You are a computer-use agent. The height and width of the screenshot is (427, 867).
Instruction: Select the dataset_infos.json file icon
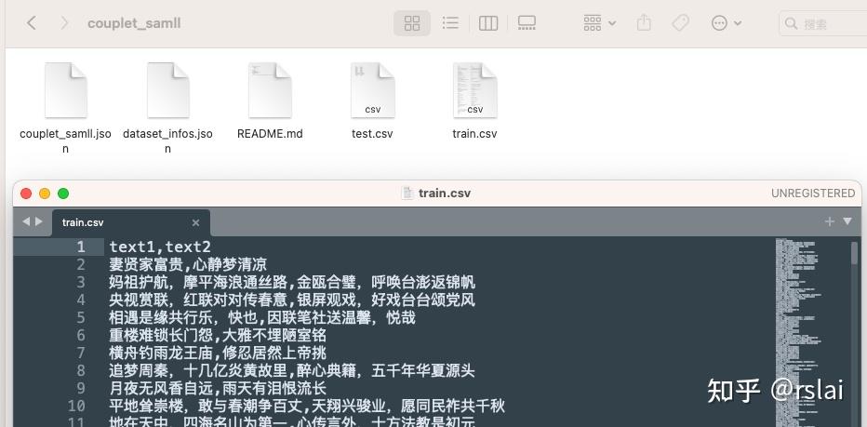pos(168,90)
